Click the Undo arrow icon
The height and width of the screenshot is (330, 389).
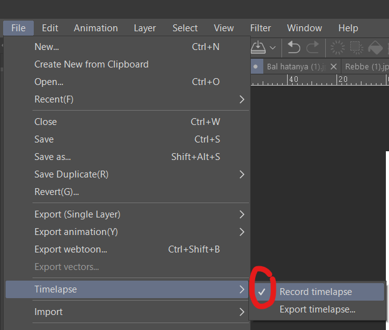[x=294, y=47]
